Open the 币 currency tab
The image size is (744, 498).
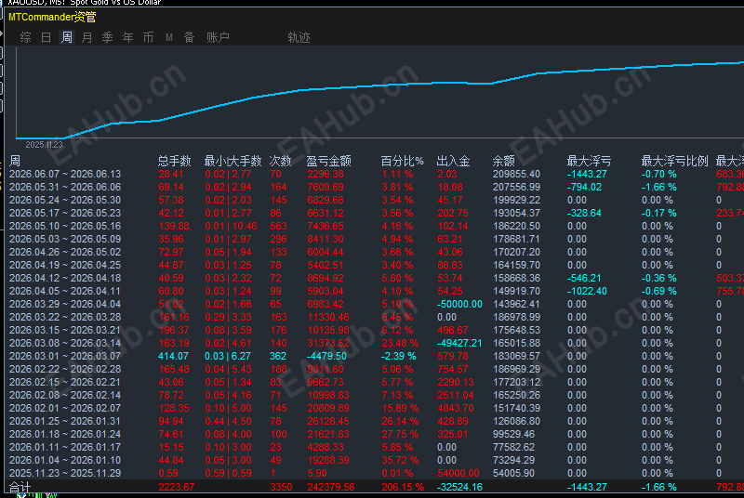click(x=148, y=37)
